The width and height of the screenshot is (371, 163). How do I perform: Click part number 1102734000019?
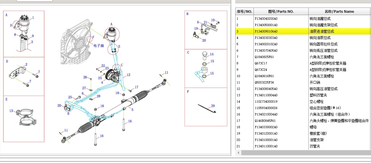click(x=266, y=102)
